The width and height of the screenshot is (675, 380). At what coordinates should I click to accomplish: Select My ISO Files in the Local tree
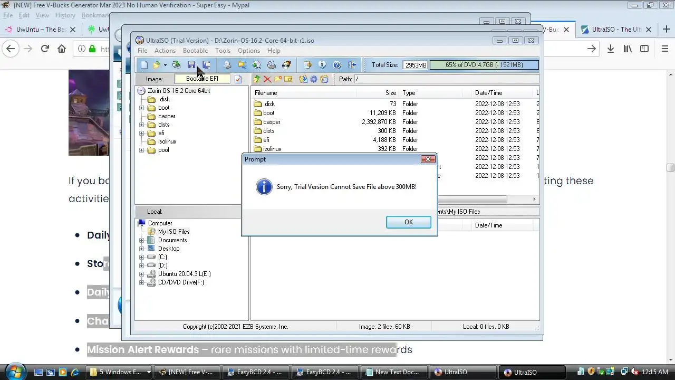tap(173, 232)
